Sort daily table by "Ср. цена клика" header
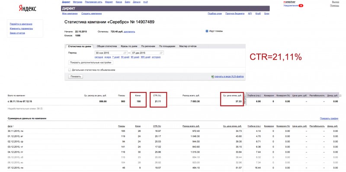The width and height of the screenshot is (346, 172). pyautogui.click(x=232, y=126)
